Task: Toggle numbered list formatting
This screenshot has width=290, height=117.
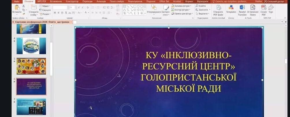Action: coord(98,7)
